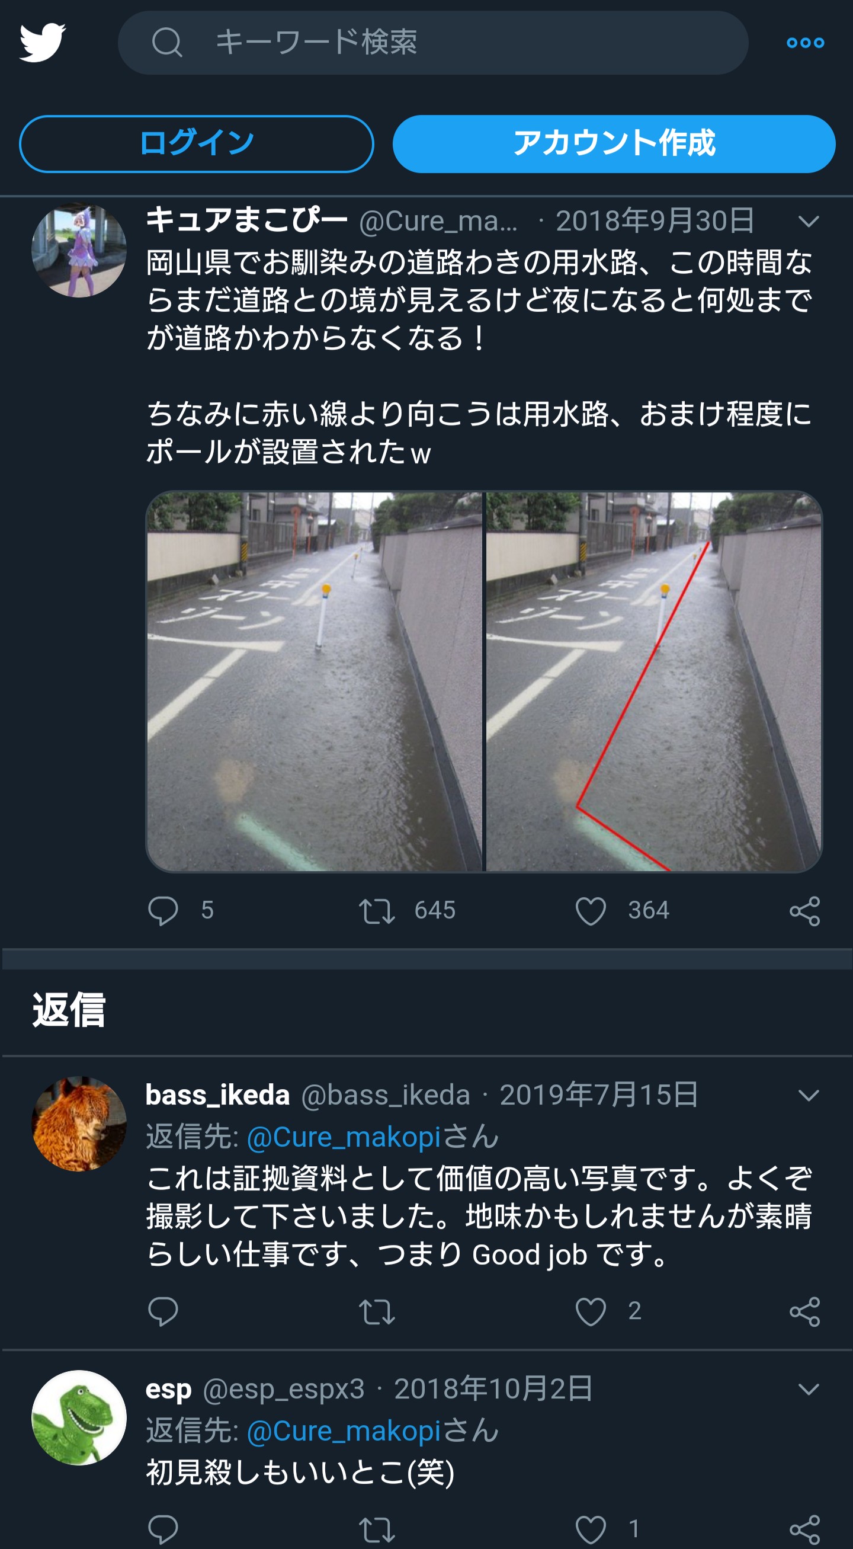Open @Cure_makopi link in bass_ikeda's reply
This screenshot has height=1549, width=853.
(344, 1137)
